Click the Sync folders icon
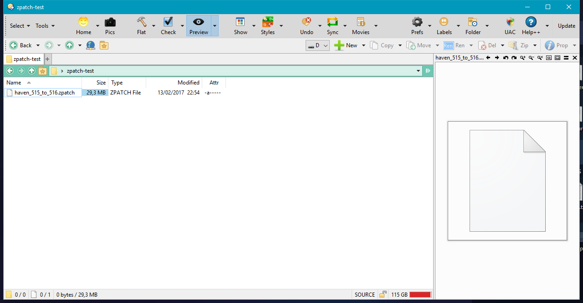Viewport: 583px width, 303px height. 332,26
